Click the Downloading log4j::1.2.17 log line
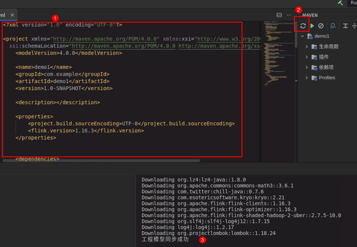This screenshot has width=357, height=247. [x=188, y=227]
